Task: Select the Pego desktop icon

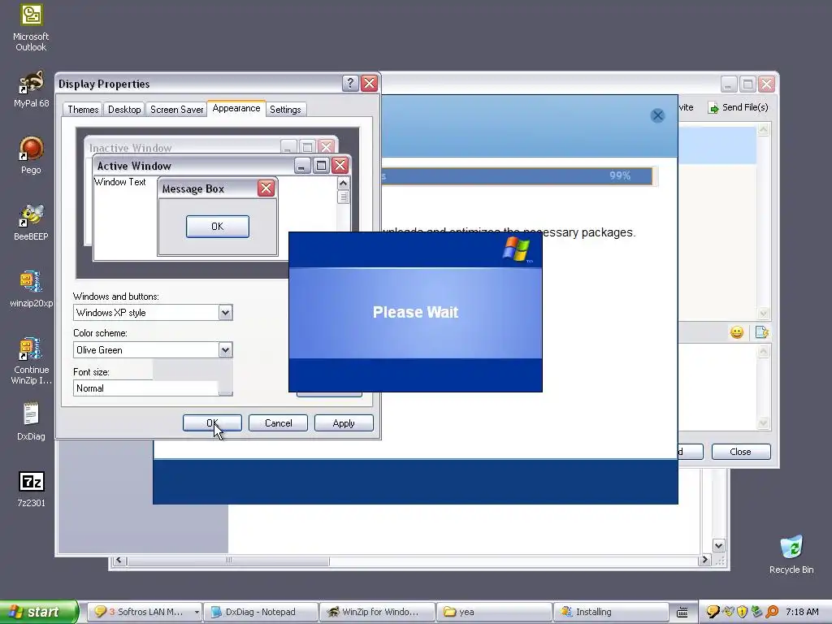Action: pyautogui.click(x=31, y=155)
